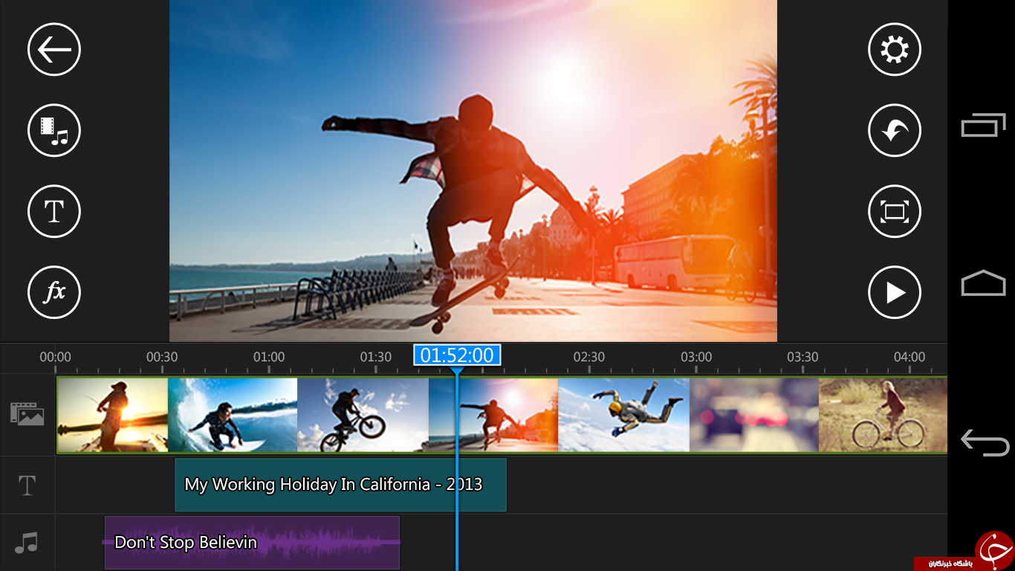Tap the back arrow circle button
Screen dimensions: 1015x571
click(54, 50)
